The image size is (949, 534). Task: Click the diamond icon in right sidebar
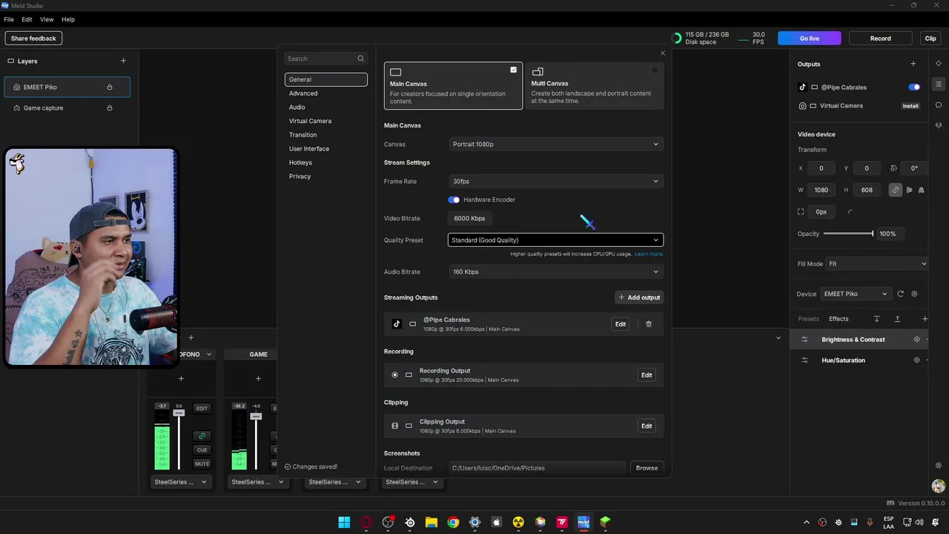939,64
